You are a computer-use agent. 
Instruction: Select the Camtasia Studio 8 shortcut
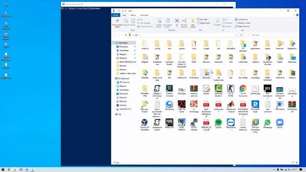[x=219, y=91]
